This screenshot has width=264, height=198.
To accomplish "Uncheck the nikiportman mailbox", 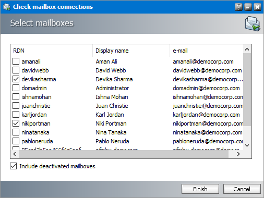I will (x=16, y=123).
